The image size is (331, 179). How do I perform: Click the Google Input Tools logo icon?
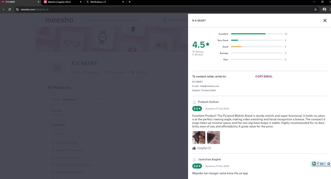[x=314, y=164]
